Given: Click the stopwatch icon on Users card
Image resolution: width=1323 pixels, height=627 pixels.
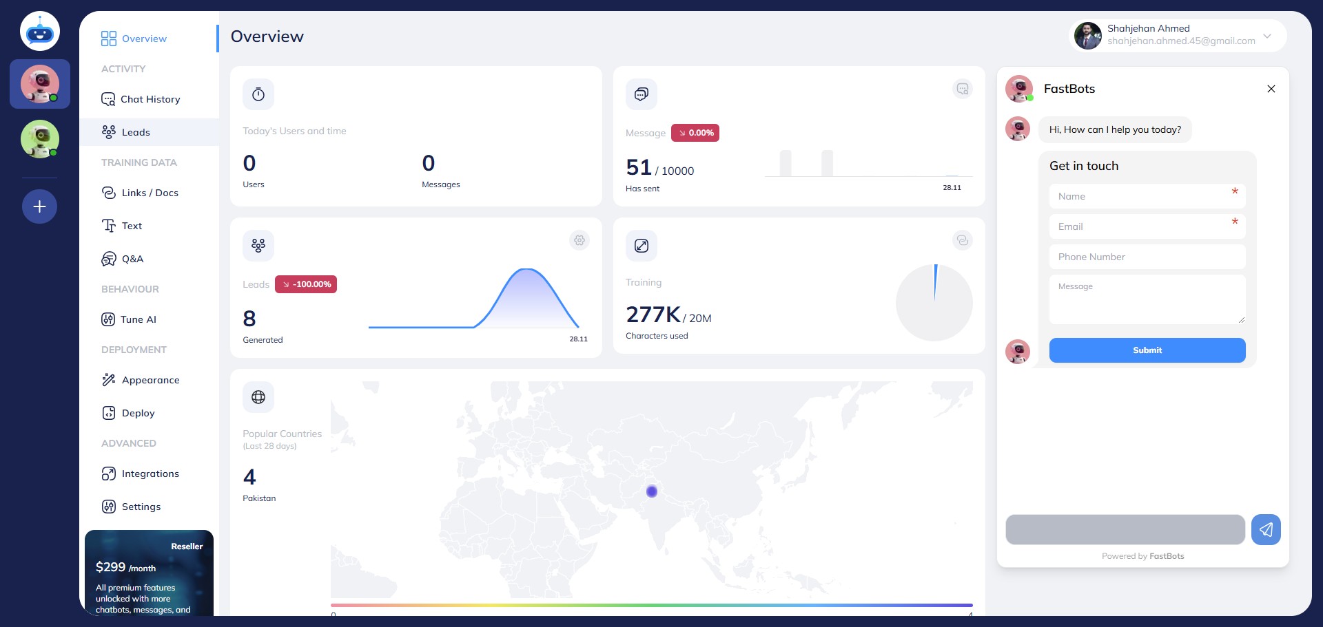Looking at the screenshot, I should pos(258,94).
